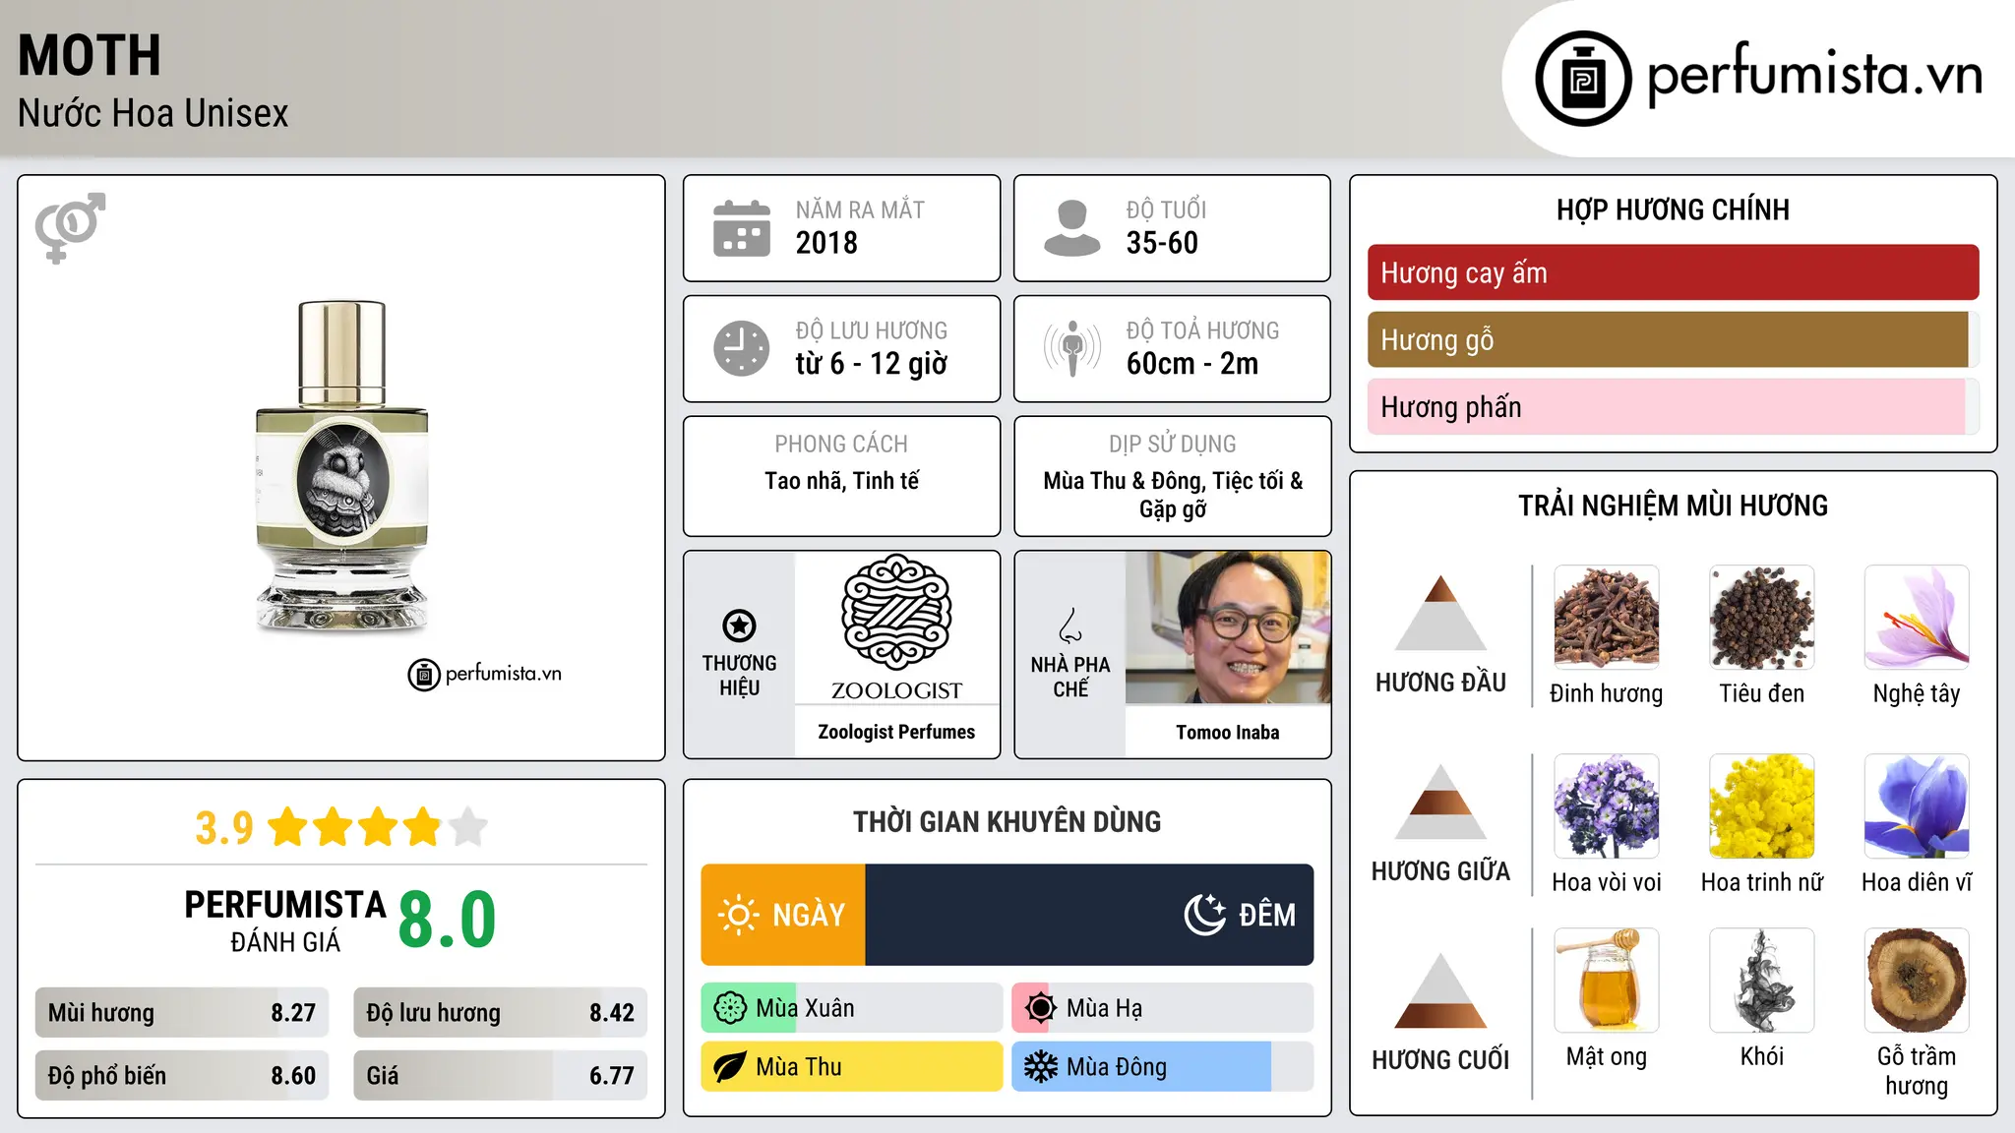Image resolution: width=2015 pixels, height=1133 pixels.
Task: Click the age range 35-60
Action: (1162, 243)
